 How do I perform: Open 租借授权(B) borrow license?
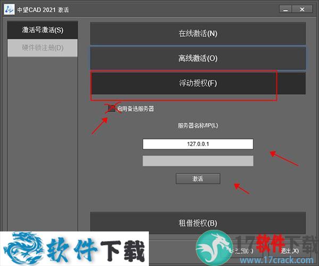coord(198,223)
